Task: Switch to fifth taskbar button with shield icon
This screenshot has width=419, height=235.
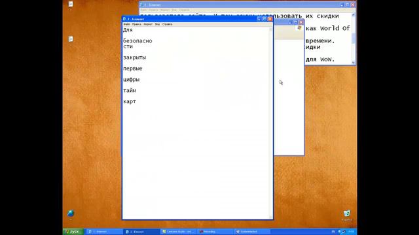Action: [253, 232]
